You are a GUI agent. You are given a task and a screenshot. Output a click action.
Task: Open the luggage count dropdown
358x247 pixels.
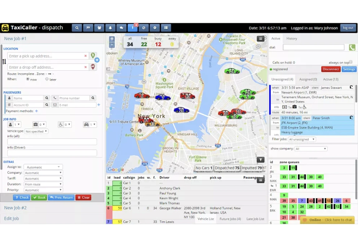[42, 124]
